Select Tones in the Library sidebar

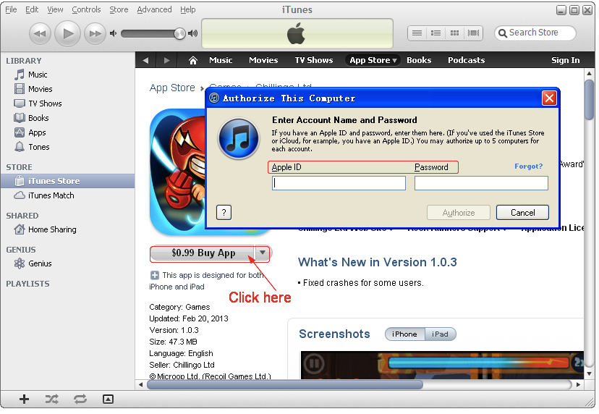38,148
